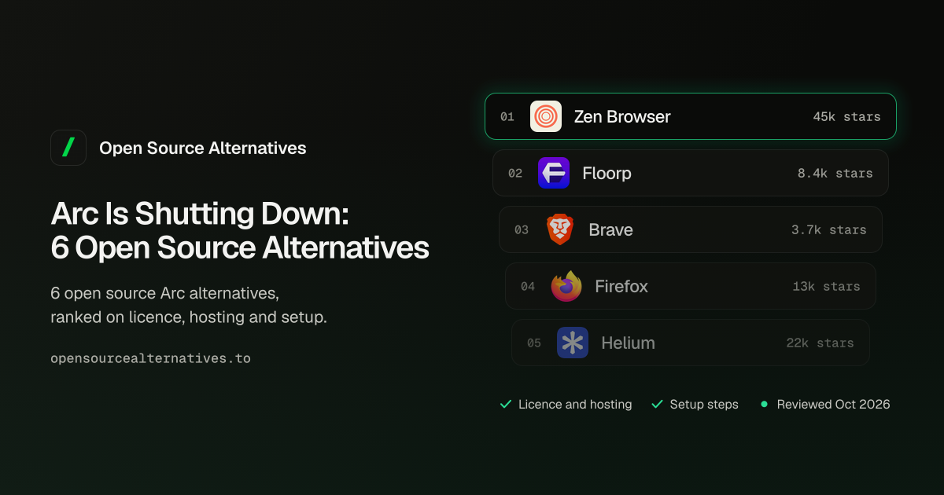Click the Helium asterisk icon
This screenshot has height=495, width=944.
[573, 343]
